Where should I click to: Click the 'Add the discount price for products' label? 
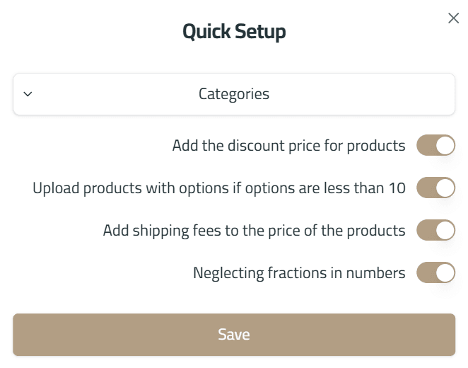pos(288,146)
